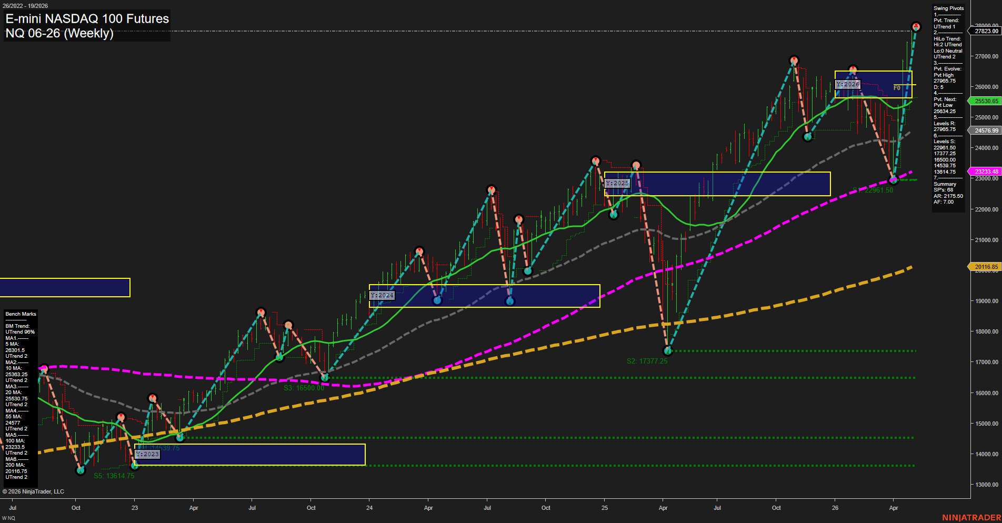Click the Y:2025 yearly zone label

(x=617, y=183)
